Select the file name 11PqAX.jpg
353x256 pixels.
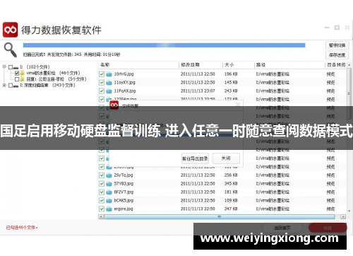click(125, 91)
